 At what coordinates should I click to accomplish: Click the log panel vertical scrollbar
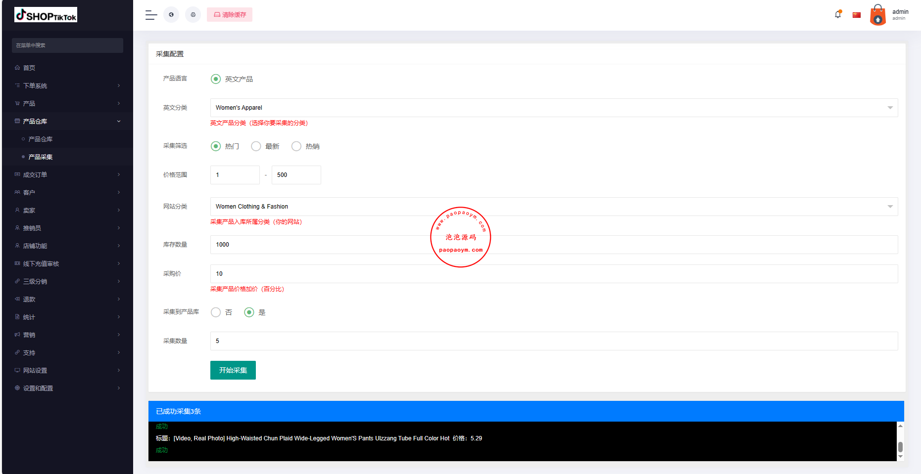point(900,446)
